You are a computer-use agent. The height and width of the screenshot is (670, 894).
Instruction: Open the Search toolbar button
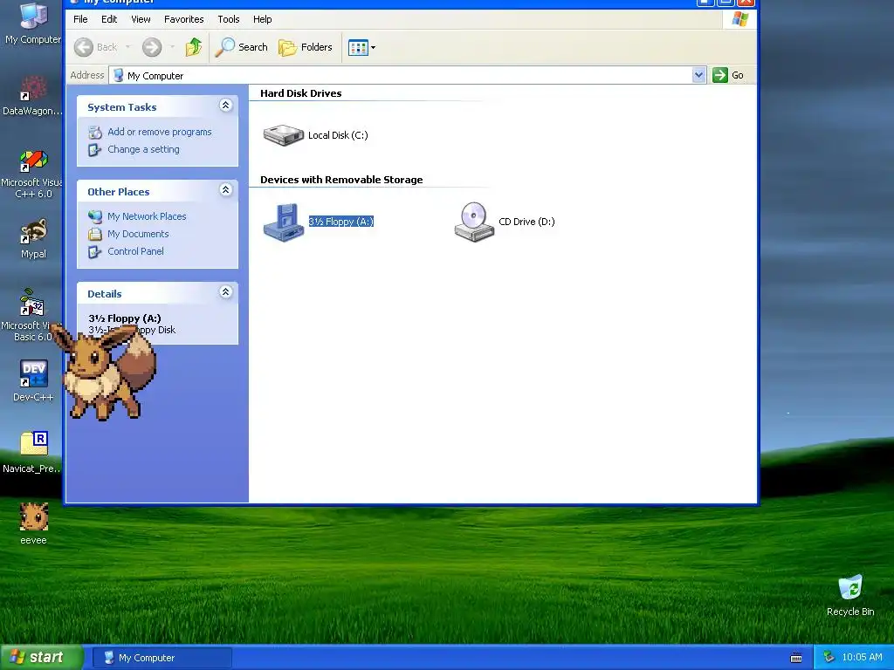(241, 47)
